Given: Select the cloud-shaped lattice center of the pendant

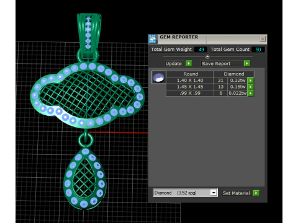Looking at the screenshot, I should (x=88, y=94).
